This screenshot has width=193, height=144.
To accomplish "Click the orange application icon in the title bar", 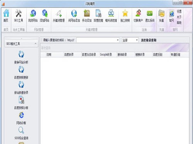I will (x=3, y=4).
